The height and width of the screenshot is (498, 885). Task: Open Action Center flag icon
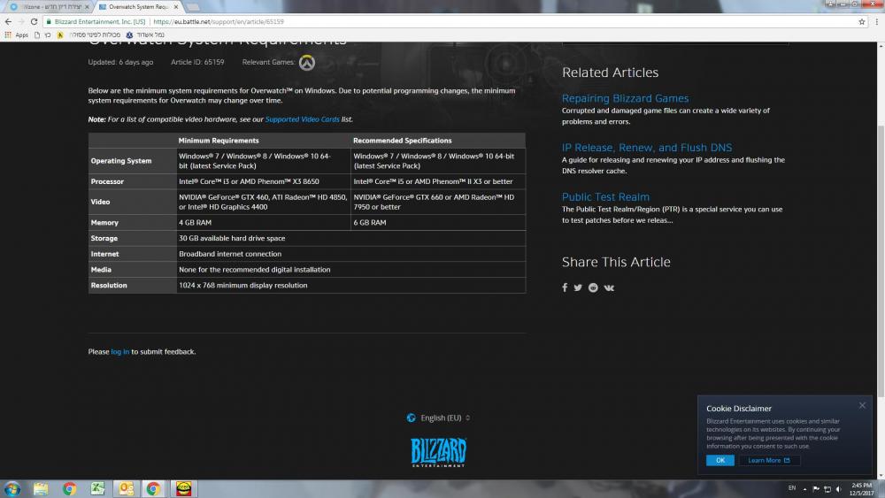tap(816, 489)
